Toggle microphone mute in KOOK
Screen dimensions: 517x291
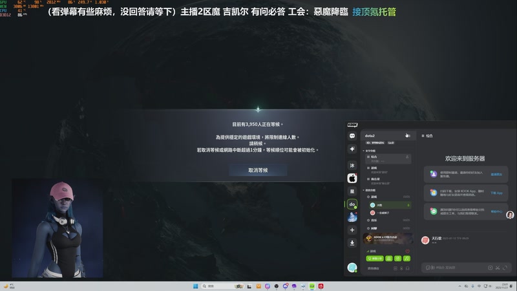tap(401, 268)
